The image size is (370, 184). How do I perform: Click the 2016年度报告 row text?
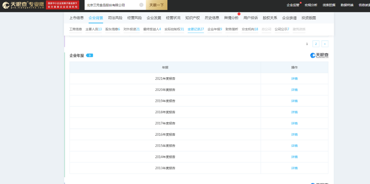(165, 134)
